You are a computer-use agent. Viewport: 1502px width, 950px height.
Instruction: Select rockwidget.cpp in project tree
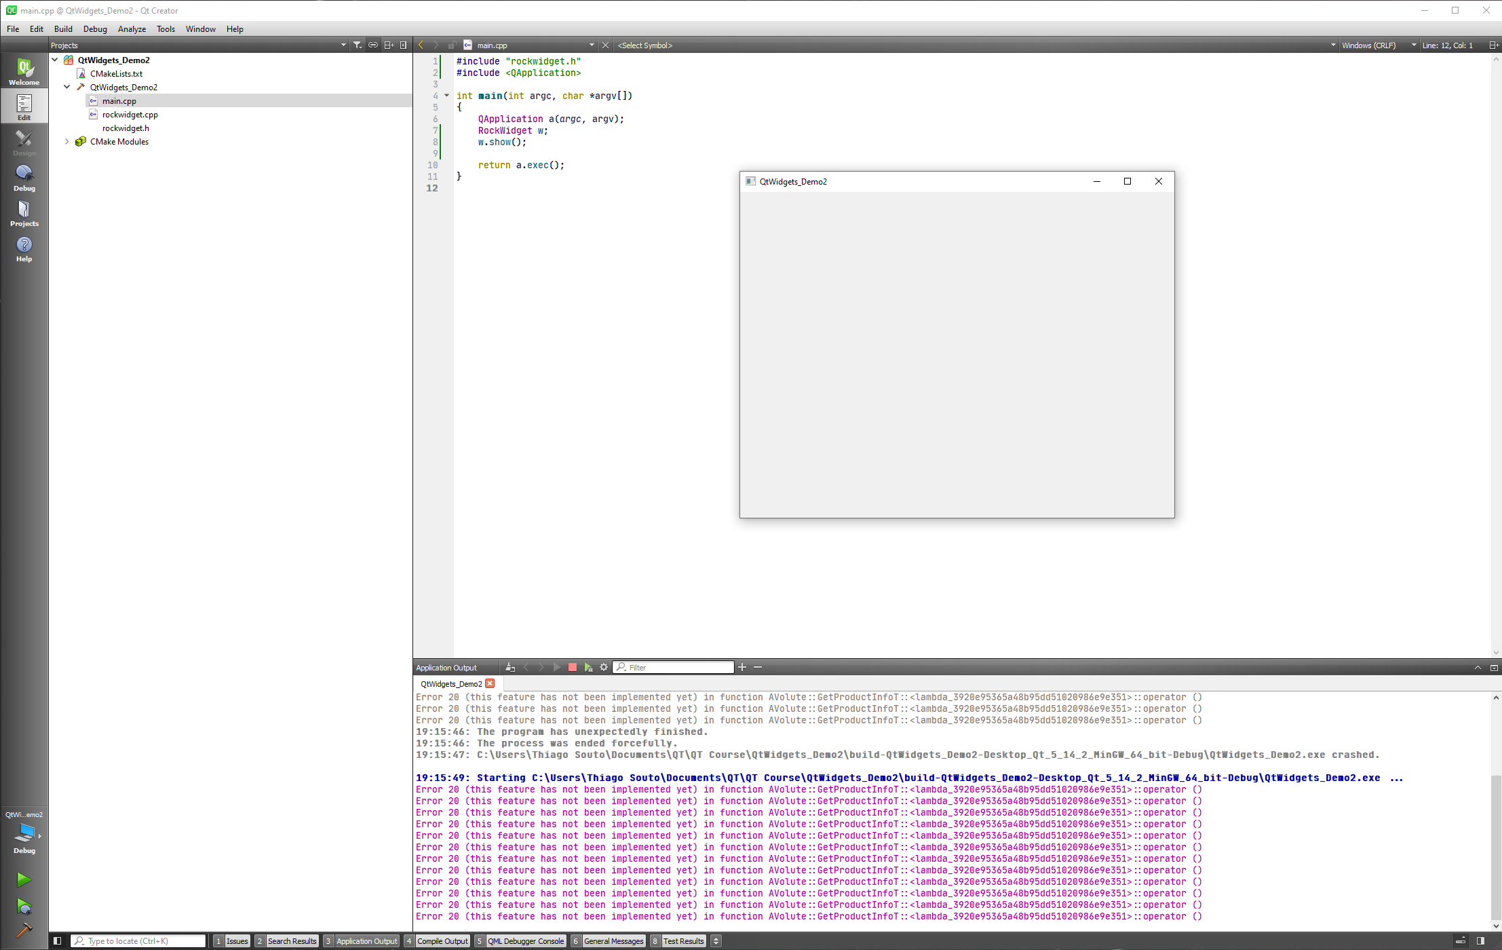pyautogui.click(x=130, y=114)
